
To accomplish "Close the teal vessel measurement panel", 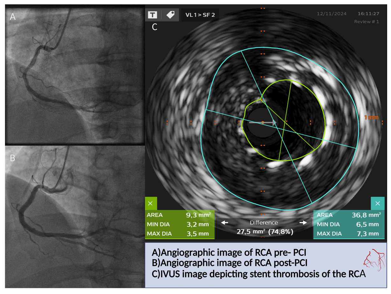I will 378,203.
